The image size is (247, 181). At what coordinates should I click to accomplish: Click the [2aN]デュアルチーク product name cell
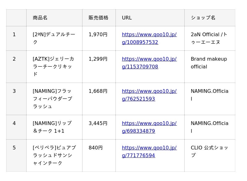[x=54, y=38]
